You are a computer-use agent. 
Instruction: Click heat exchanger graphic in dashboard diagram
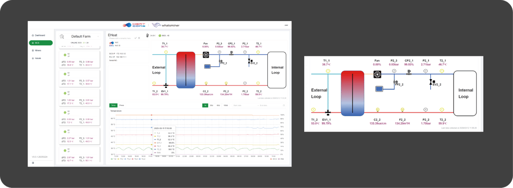186,70
